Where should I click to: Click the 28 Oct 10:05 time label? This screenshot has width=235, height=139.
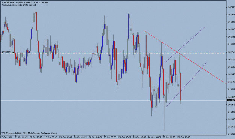coord(155,137)
